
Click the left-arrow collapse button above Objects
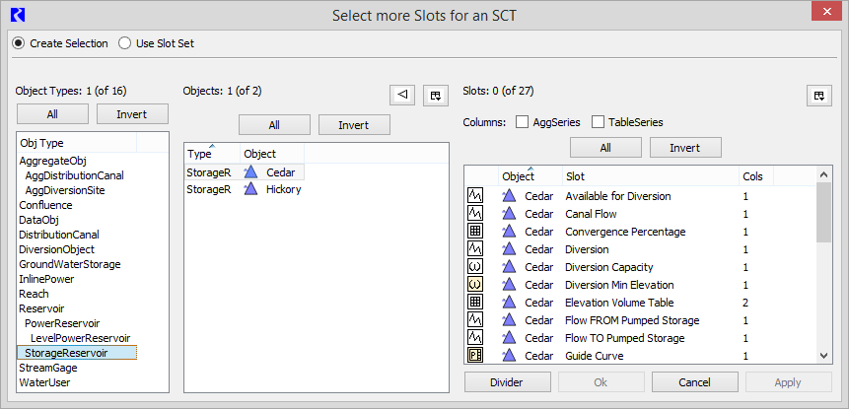pyautogui.click(x=401, y=95)
